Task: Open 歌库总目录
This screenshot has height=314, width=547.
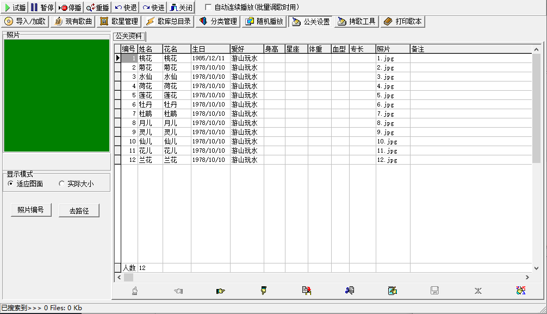Action: (168, 22)
